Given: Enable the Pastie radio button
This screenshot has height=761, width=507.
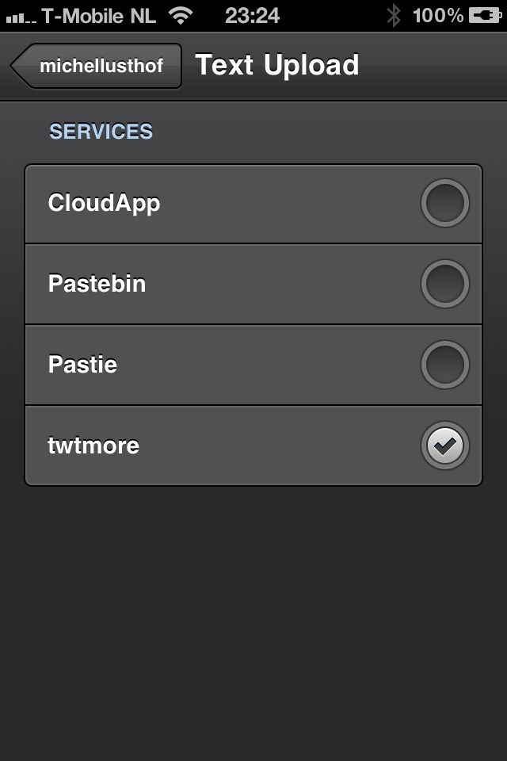Looking at the screenshot, I should click(444, 365).
